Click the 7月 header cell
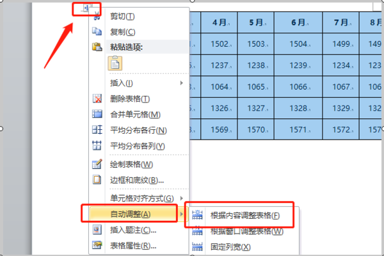This screenshot has height=256, width=384. click(341, 22)
